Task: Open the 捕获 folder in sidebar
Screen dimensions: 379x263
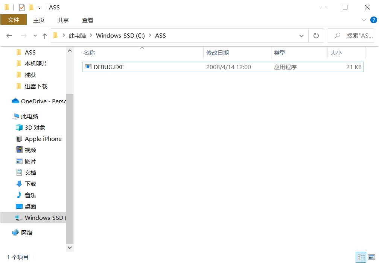Action: coord(30,75)
